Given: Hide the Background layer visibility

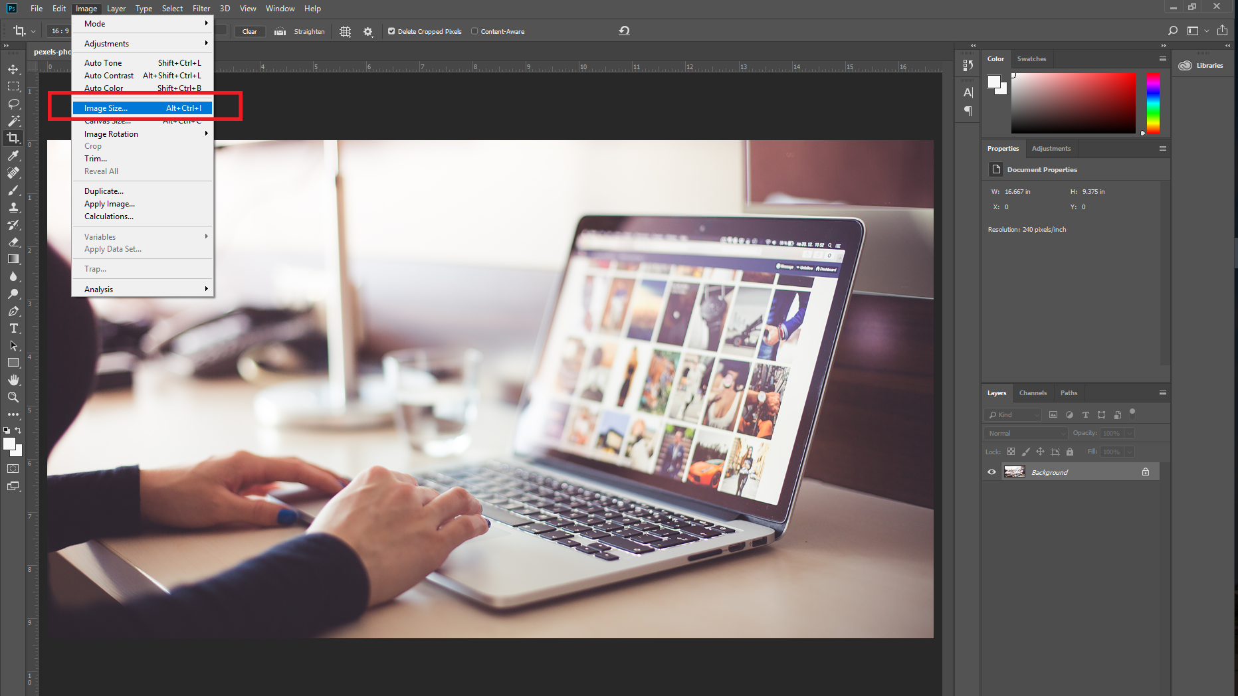Looking at the screenshot, I should (991, 472).
